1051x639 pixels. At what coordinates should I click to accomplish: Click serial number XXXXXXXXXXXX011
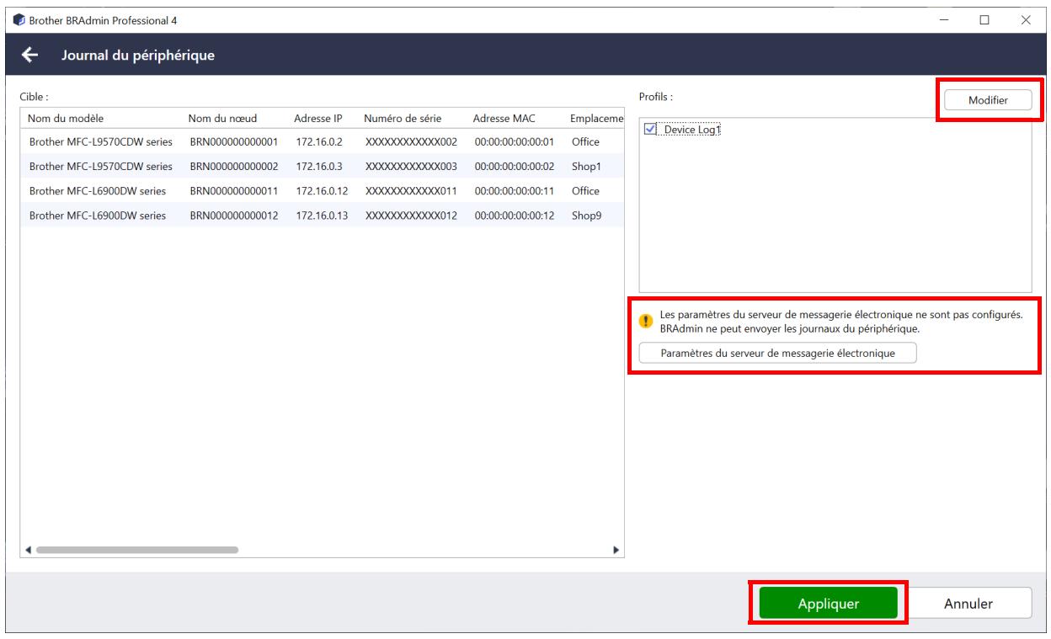coord(411,191)
